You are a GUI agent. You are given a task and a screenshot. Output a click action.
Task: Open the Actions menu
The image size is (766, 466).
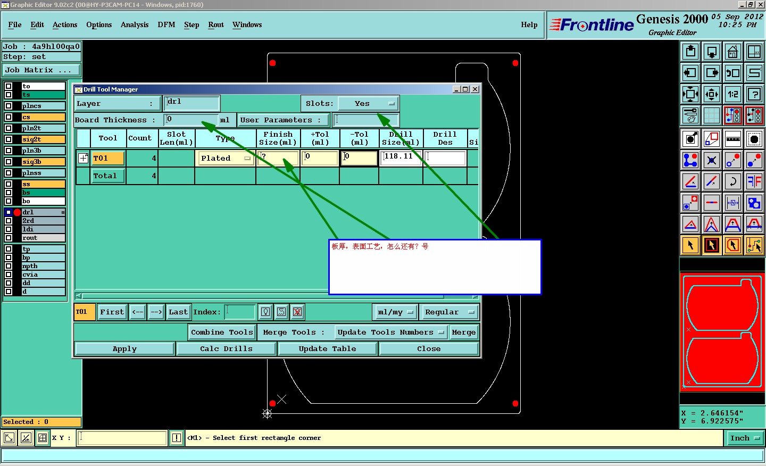click(65, 25)
